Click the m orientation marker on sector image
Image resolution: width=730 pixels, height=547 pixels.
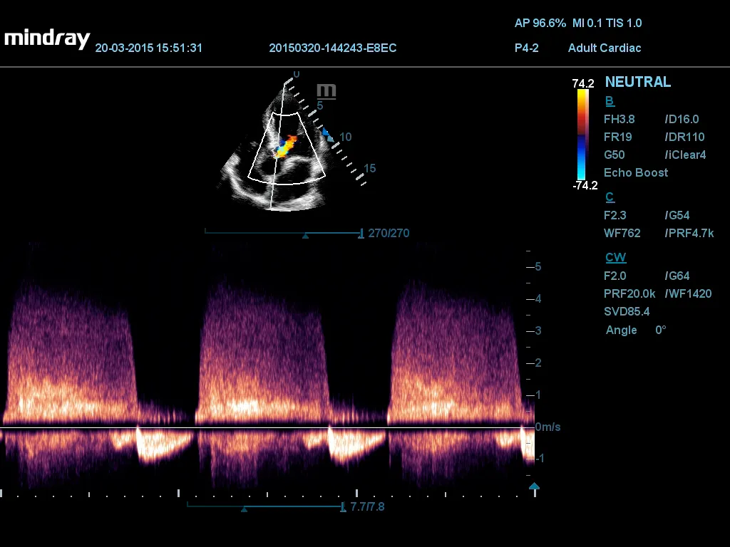(327, 90)
